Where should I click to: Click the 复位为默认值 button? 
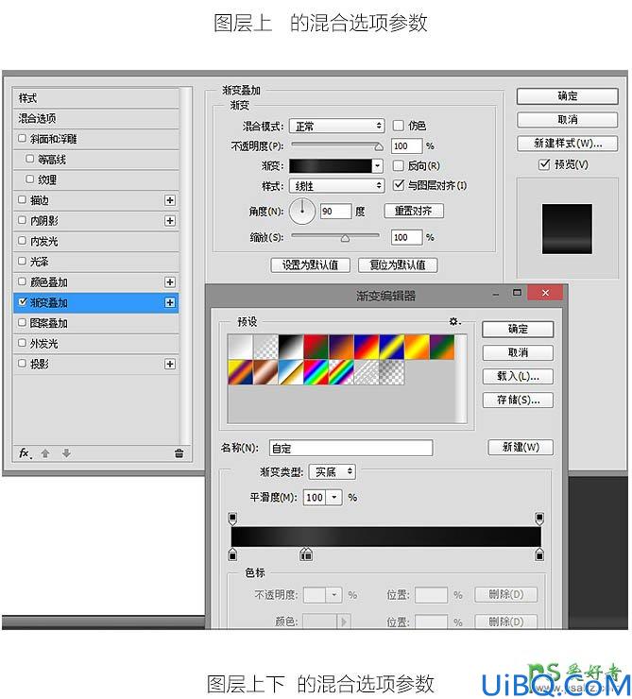coord(398,265)
